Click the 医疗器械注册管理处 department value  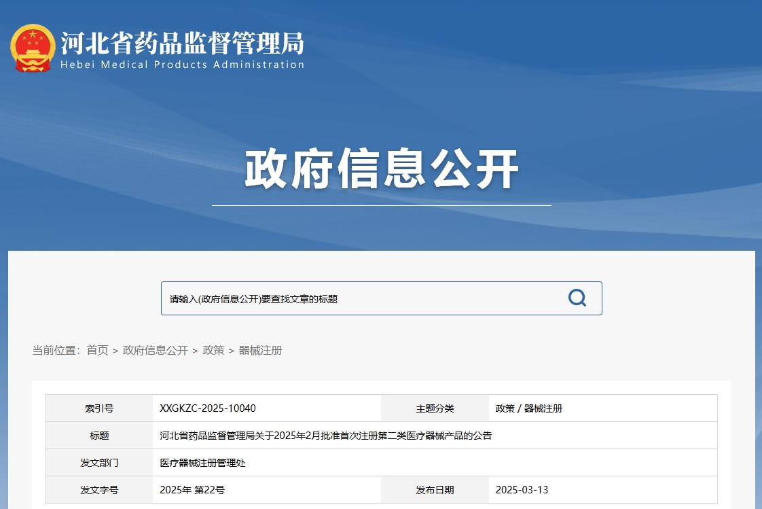click(203, 463)
